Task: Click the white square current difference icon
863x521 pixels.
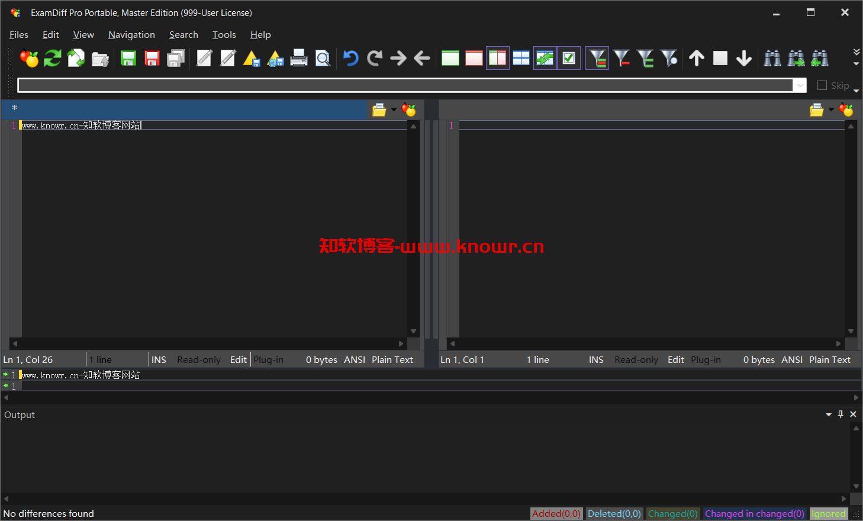Action: (x=720, y=58)
